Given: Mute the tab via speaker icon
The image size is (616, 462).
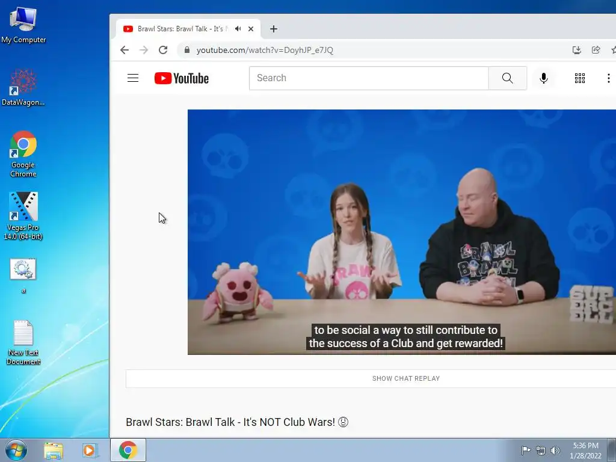Looking at the screenshot, I should pos(238,29).
